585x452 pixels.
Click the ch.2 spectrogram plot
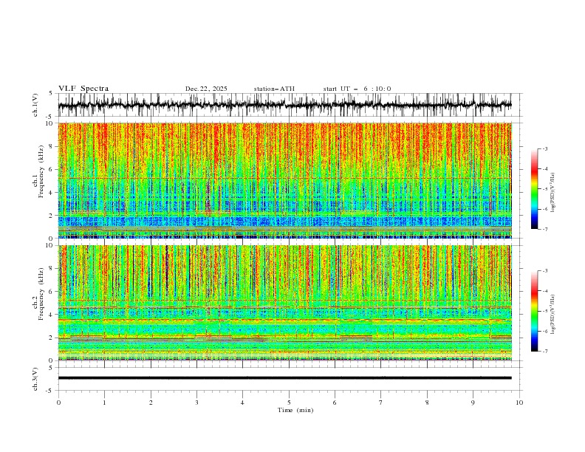(x=284, y=303)
